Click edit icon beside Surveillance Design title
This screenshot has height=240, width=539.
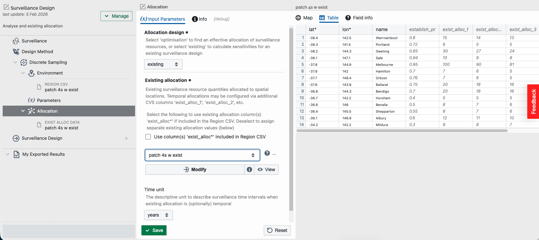click(6, 7)
